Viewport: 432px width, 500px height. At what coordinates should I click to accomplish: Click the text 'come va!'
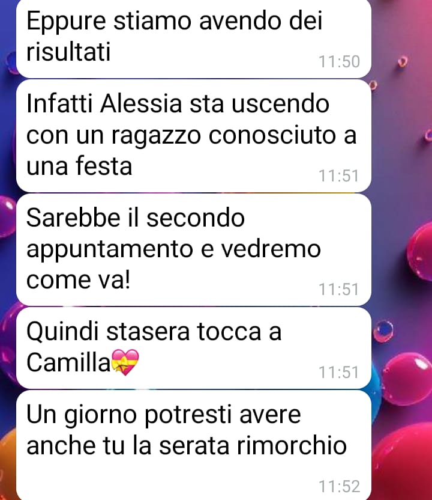pos(79,279)
